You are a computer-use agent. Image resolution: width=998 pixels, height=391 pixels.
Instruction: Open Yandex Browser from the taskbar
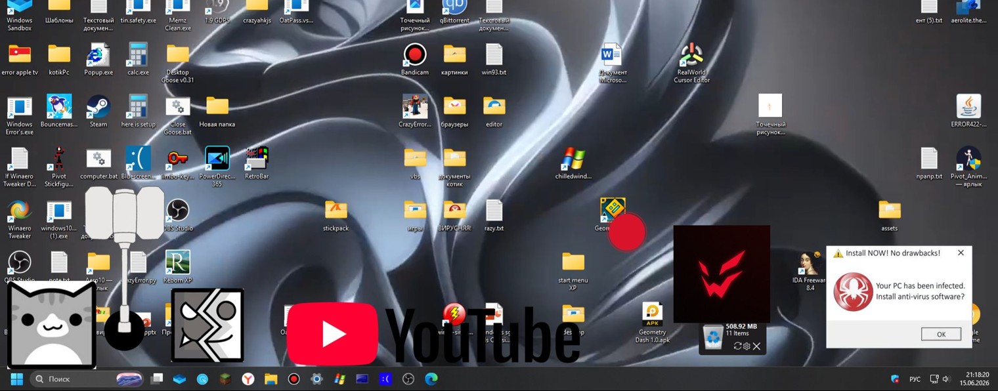pos(248,379)
